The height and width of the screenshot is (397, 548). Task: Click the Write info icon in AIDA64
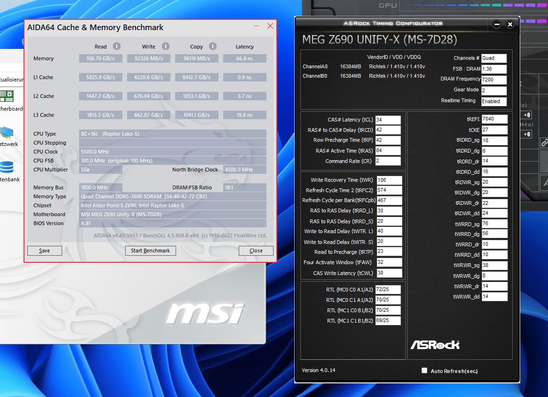click(166, 46)
